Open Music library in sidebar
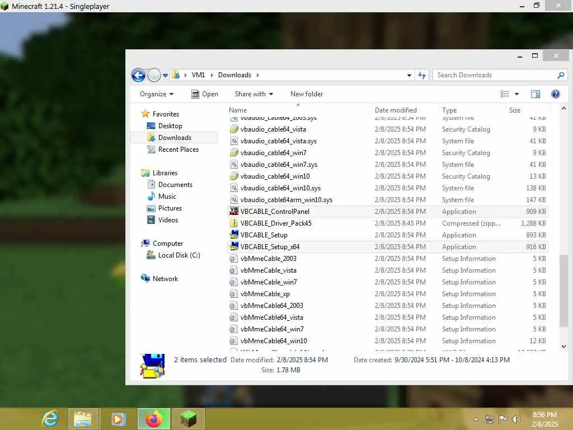The image size is (573, 430). pyautogui.click(x=167, y=197)
